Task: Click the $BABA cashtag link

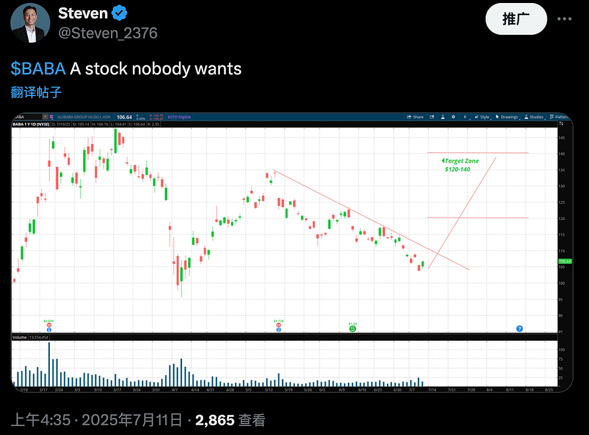Action: tap(38, 68)
